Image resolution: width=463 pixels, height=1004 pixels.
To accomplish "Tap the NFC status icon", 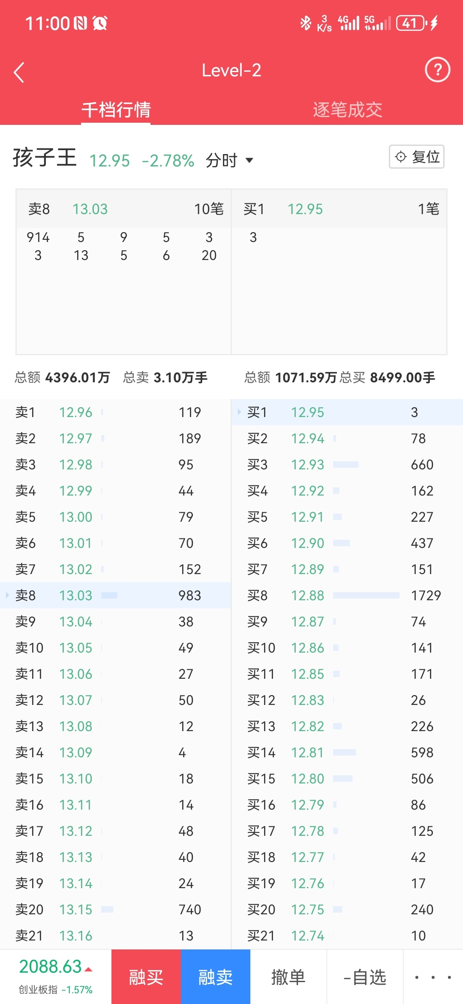I will coord(80,23).
